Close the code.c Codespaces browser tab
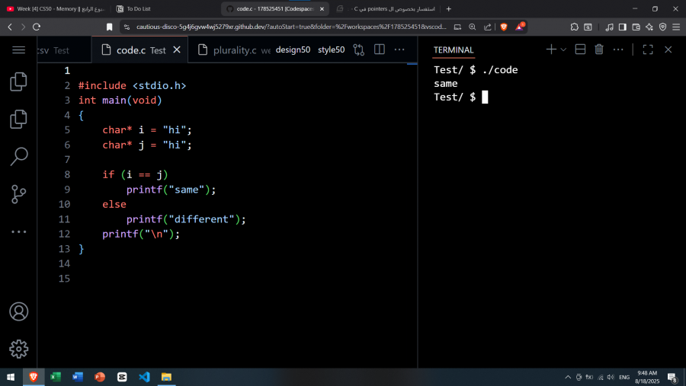 [322, 8]
